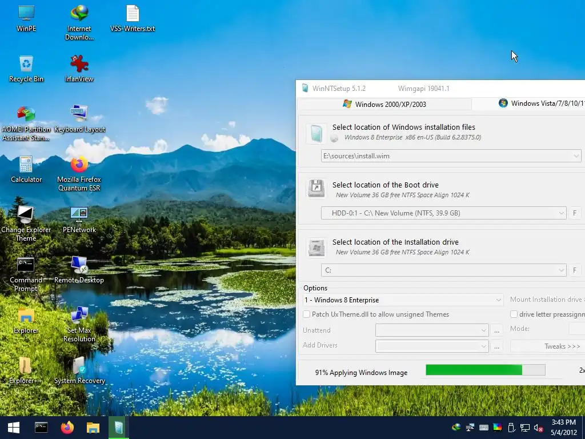Click the 'Select location of the Installation drive' label
The width and height of the screenshot is (585, 439).
(395, 242)
